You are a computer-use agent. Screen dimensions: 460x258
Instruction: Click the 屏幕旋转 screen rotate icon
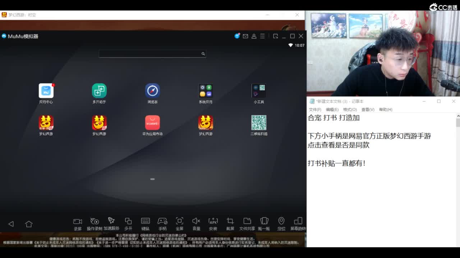[298, 224]
